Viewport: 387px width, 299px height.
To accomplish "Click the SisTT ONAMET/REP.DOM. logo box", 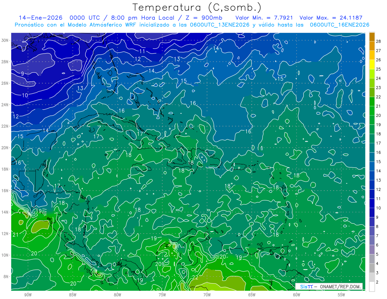I will click(x=329, y=286).
